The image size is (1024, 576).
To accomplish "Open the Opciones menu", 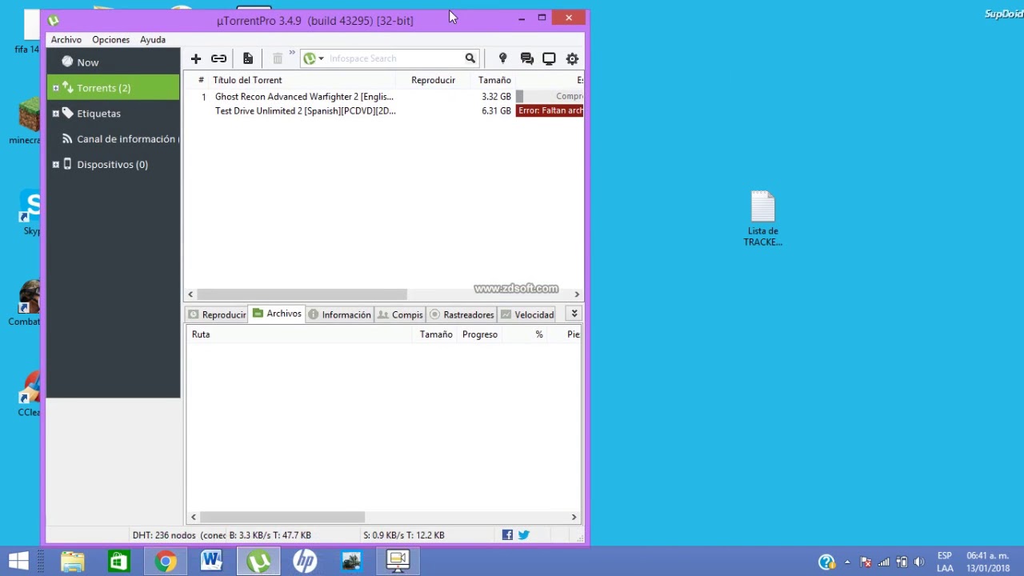I will coord(110,39).
